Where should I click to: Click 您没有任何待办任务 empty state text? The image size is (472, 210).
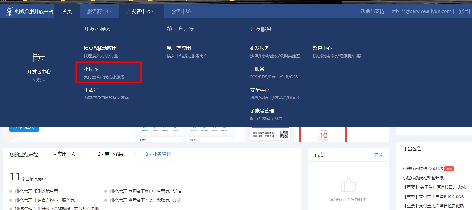tap(348, 199)
